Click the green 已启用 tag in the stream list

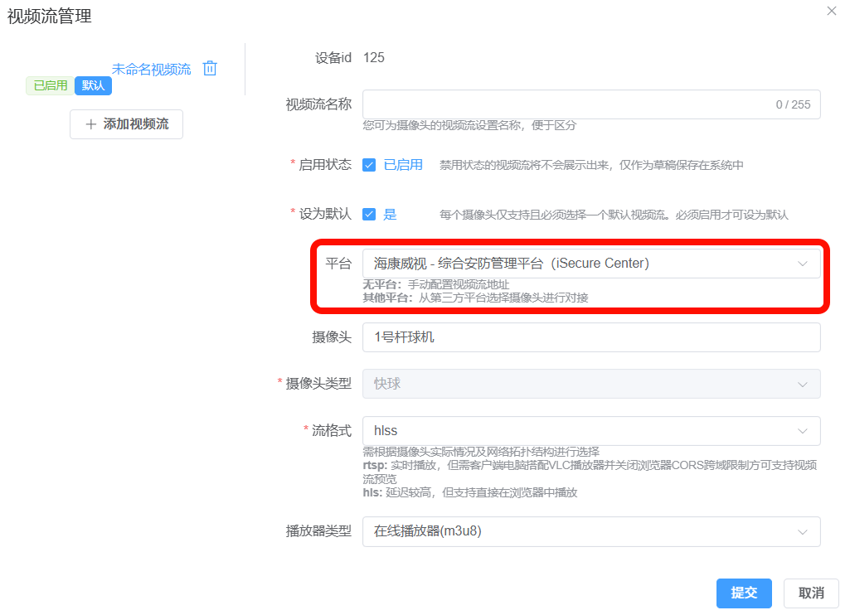51,86
